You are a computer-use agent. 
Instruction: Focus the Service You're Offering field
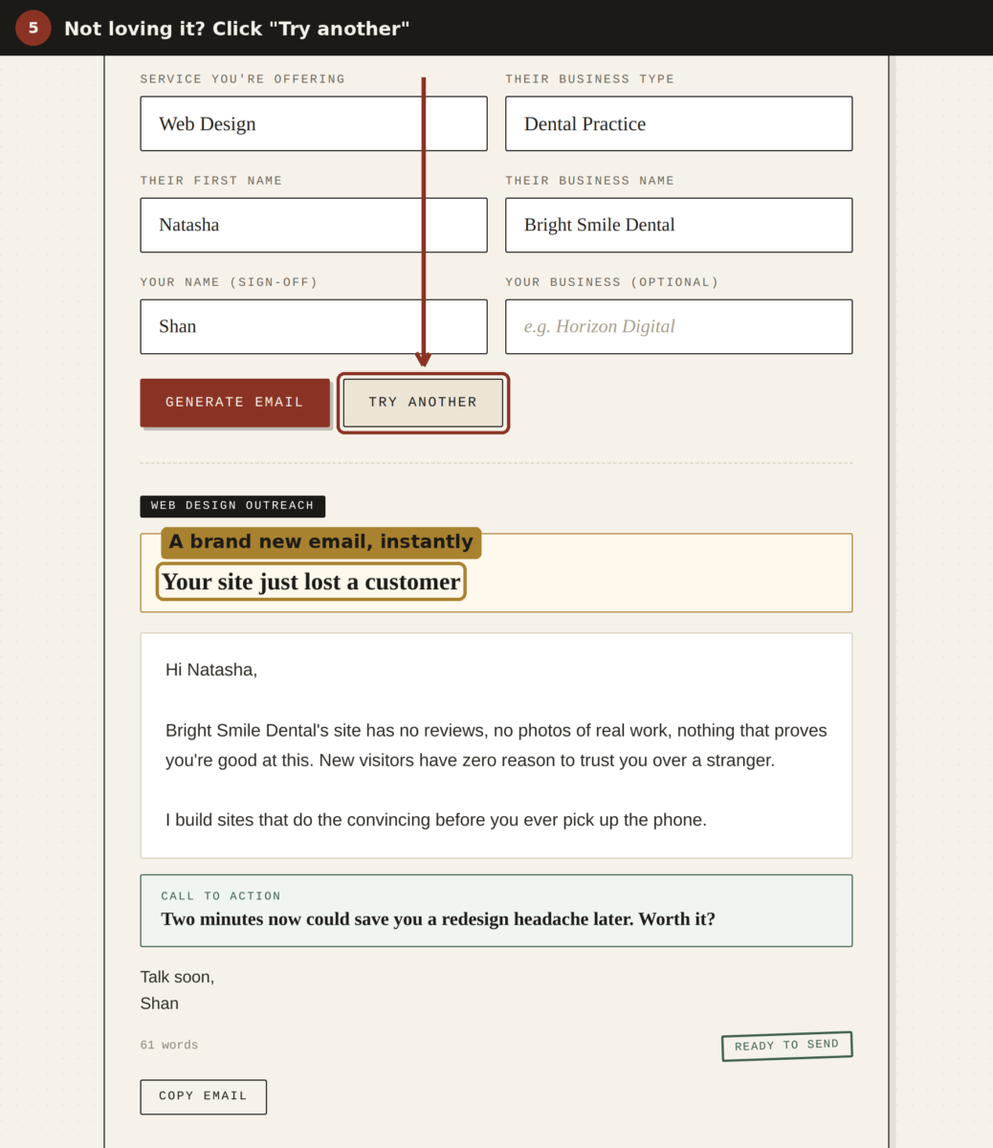pos(314,123)
